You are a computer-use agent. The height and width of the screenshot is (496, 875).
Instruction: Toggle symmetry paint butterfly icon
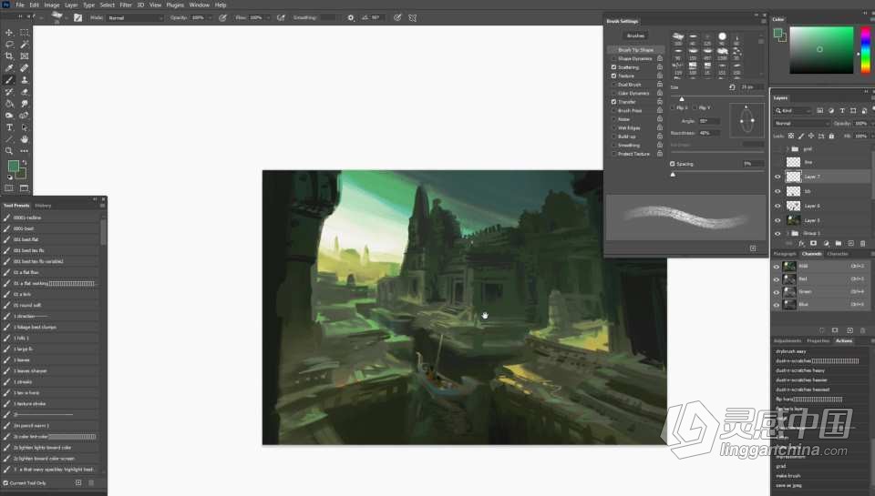(412, 18)
